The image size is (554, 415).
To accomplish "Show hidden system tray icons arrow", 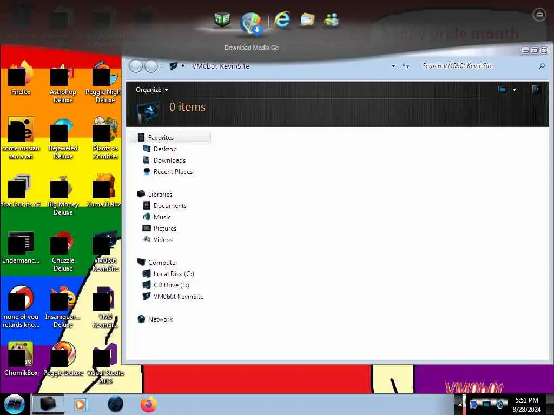I will pos(460,404).
